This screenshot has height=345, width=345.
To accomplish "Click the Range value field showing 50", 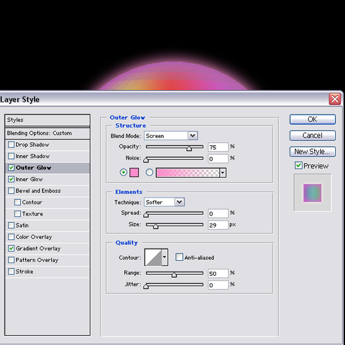I will 218,274.
